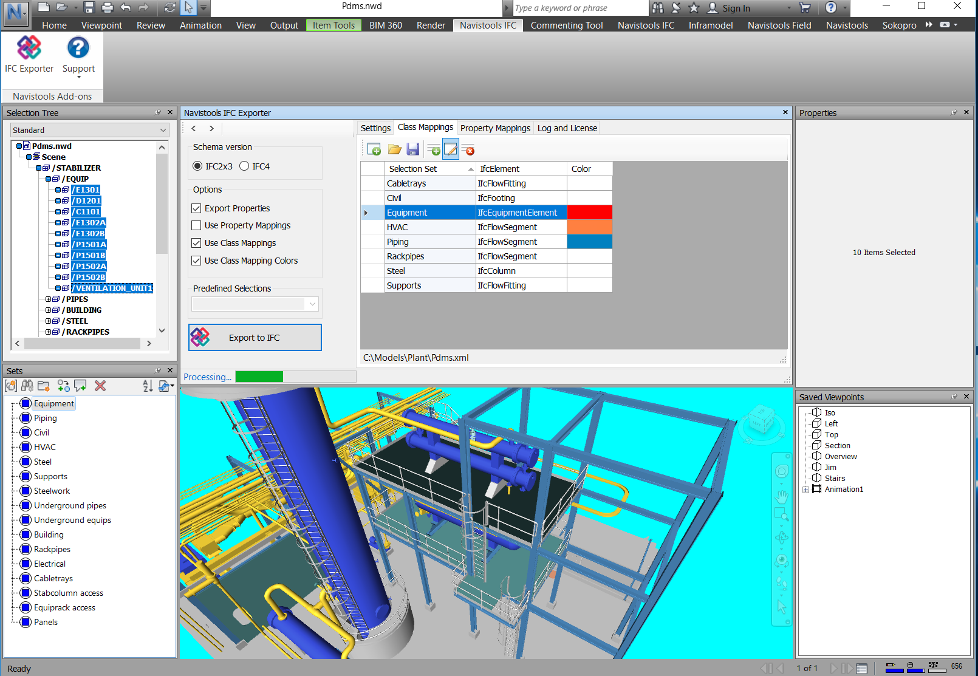This screenshot has width=978, height=676.
Task: Click the IFC Exporter ribbon icon
Action: (29, 55)
